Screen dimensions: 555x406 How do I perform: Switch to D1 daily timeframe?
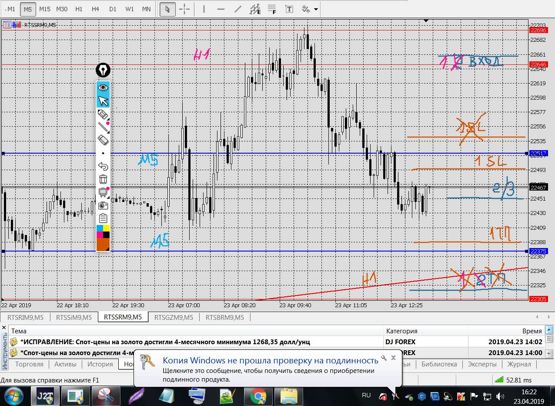[113, 9]
